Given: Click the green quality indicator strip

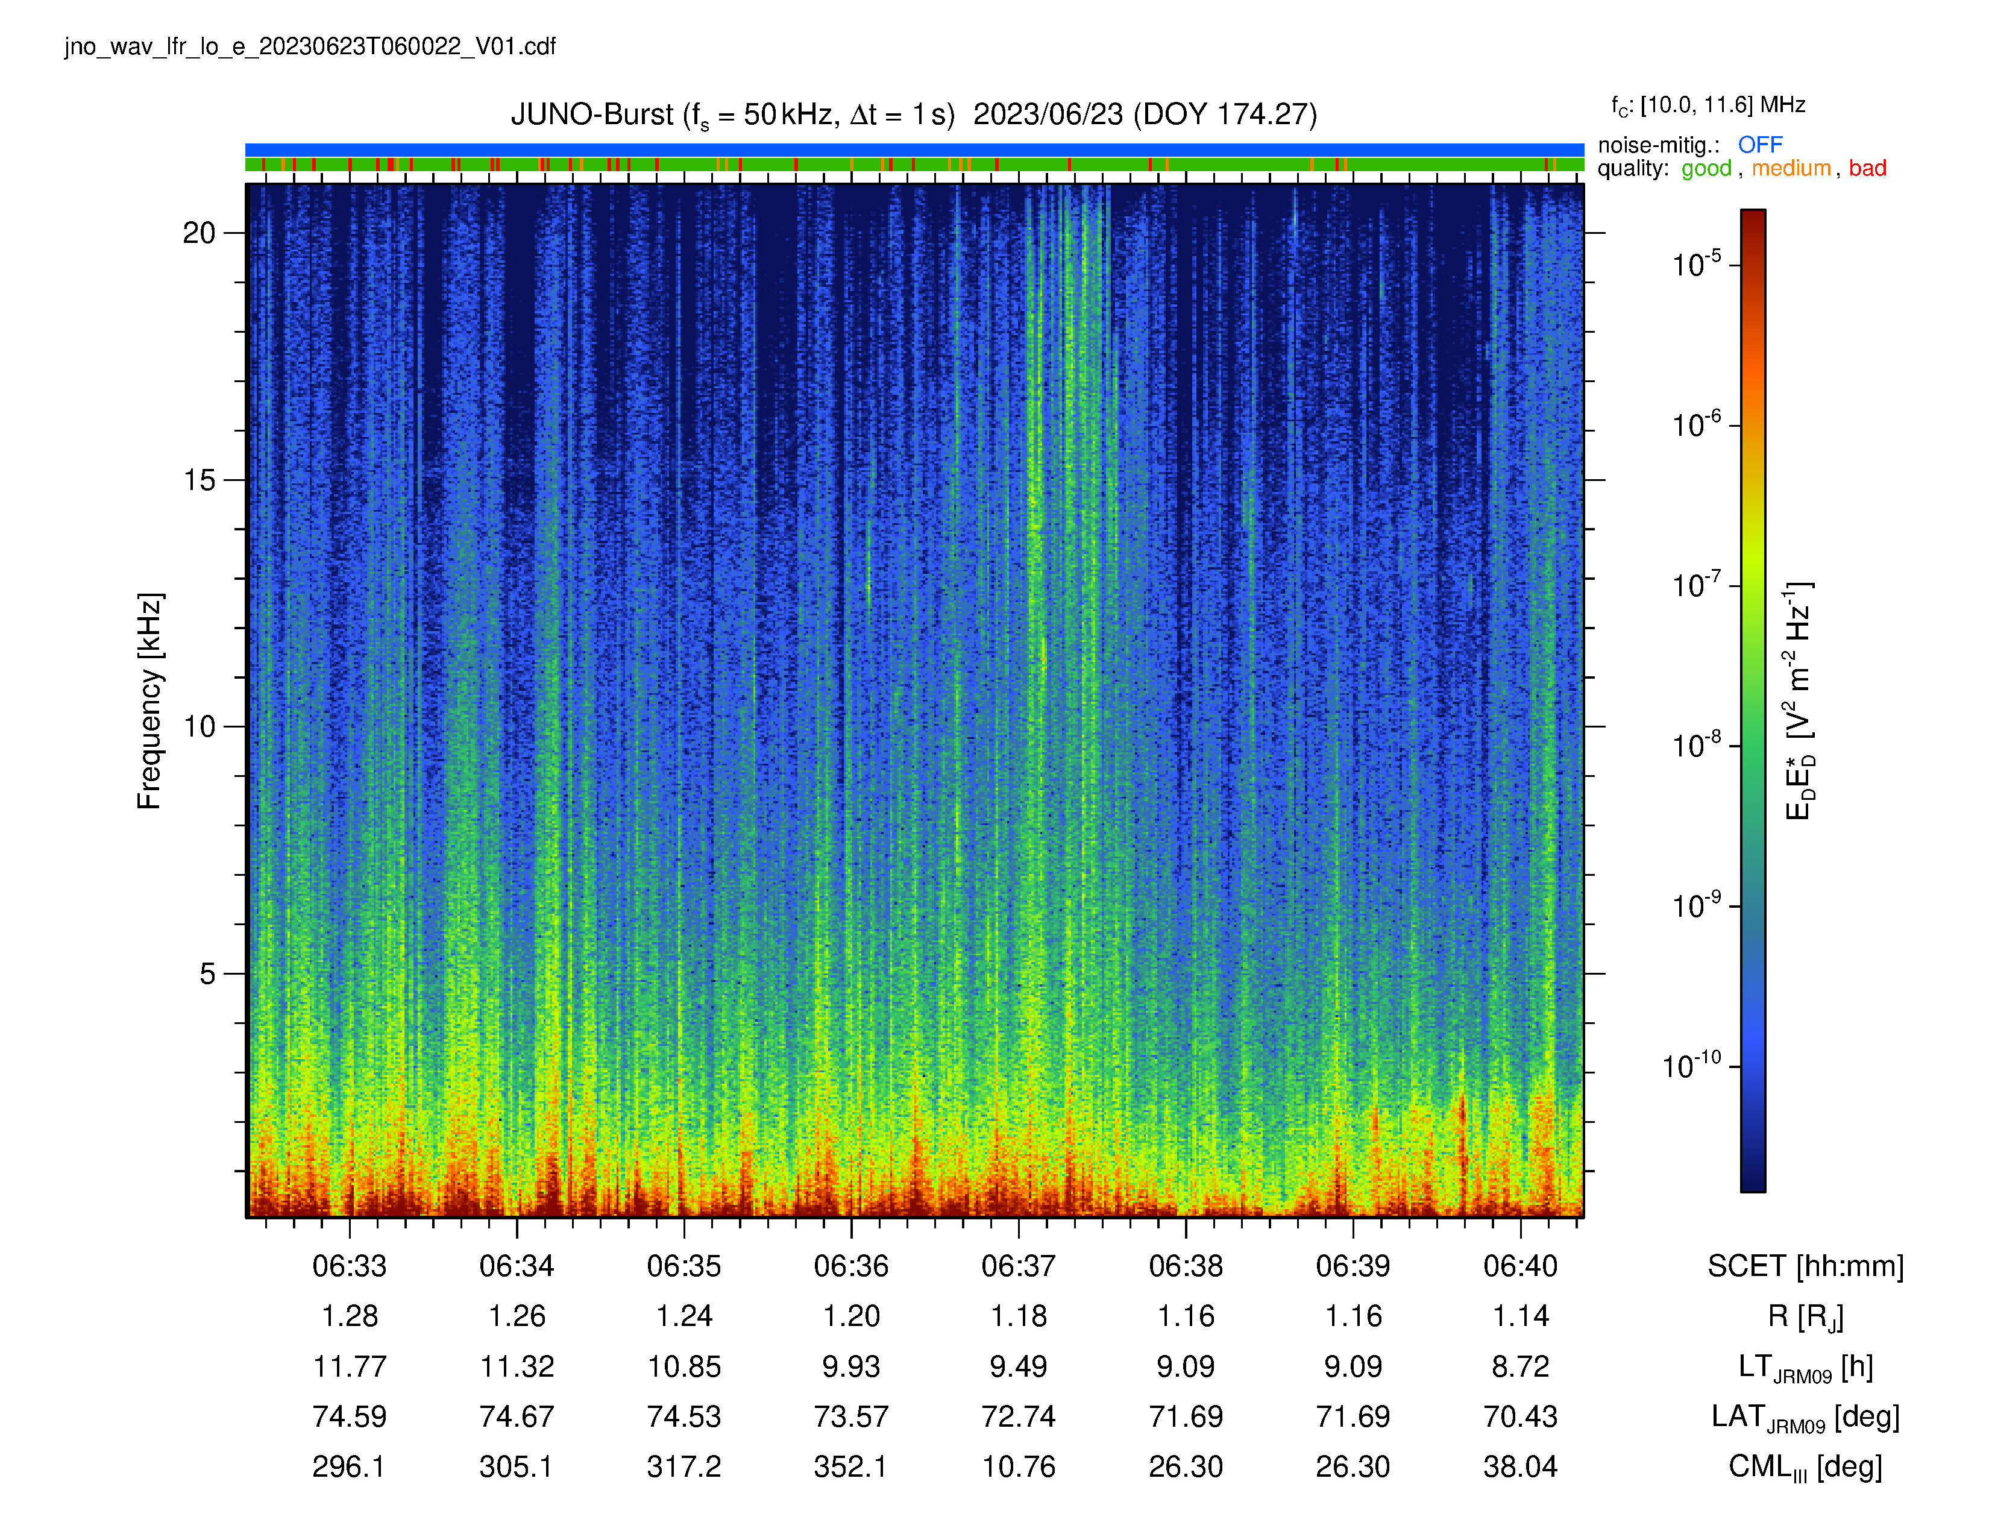Looking at the screenshot, I should pos(914,165).
